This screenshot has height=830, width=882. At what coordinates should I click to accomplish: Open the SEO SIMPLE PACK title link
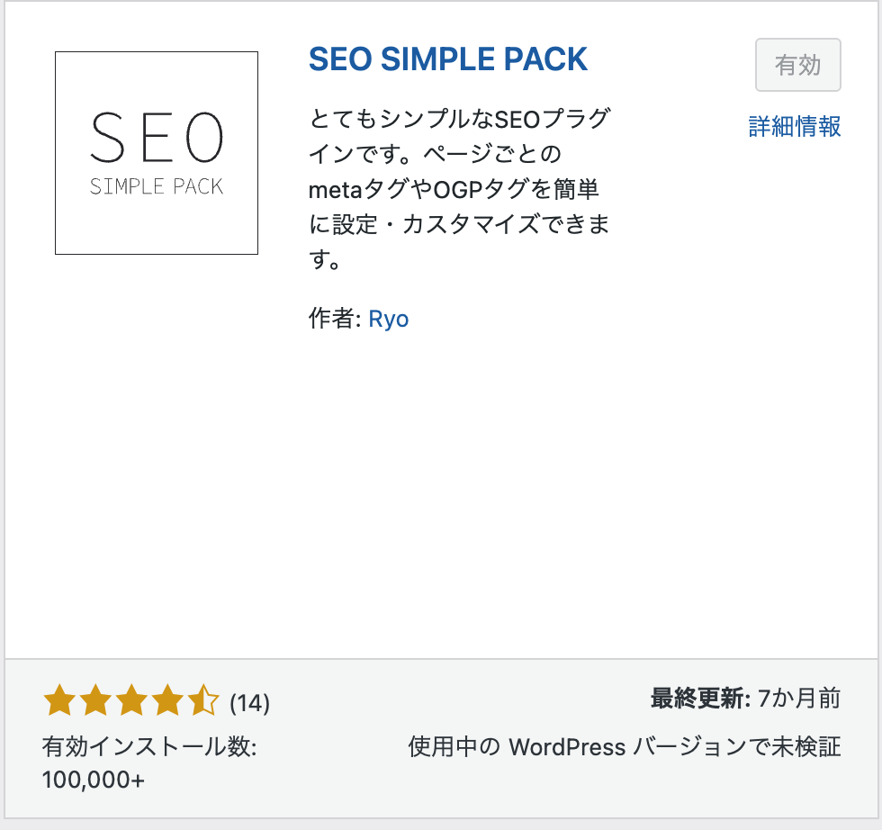coord(448,59)
